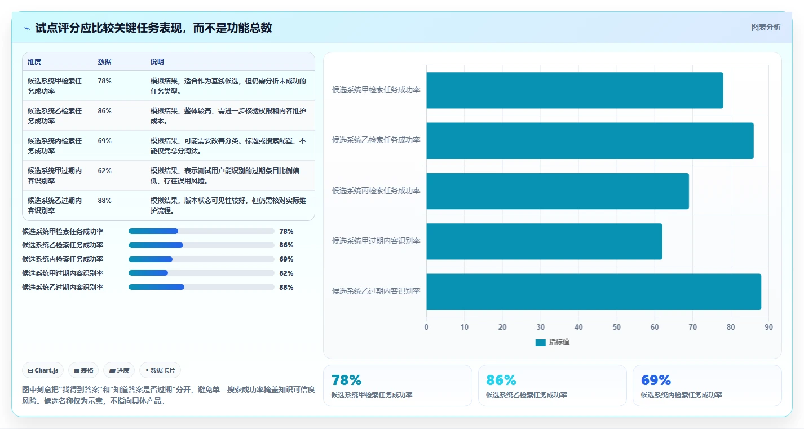Click the 指标值 legend color box

click(541, 342)
